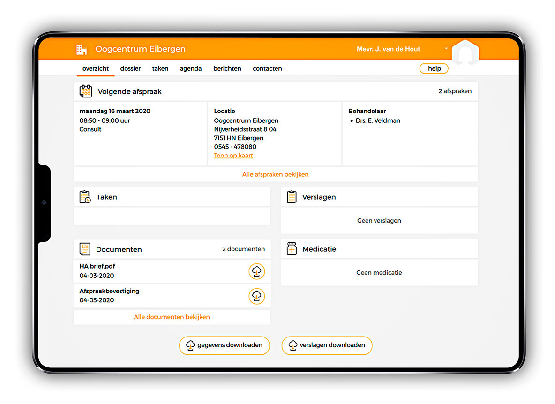Open the agenda tab
555x404 pixels.
(191, 68)
